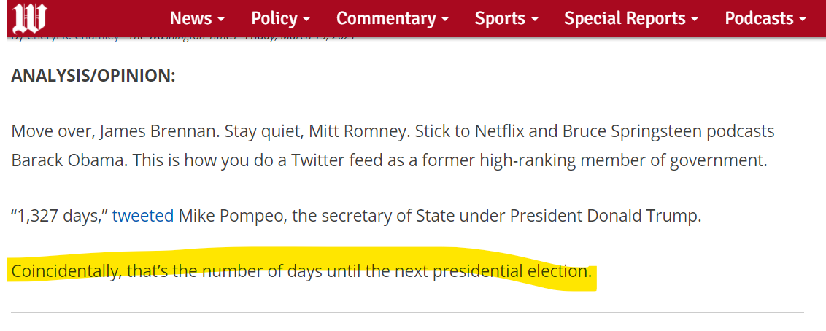This screenshot has height=331, width=826.
Task: Follow the blue "tweeted" hyperlink
Action: click(x=143, y=217)
